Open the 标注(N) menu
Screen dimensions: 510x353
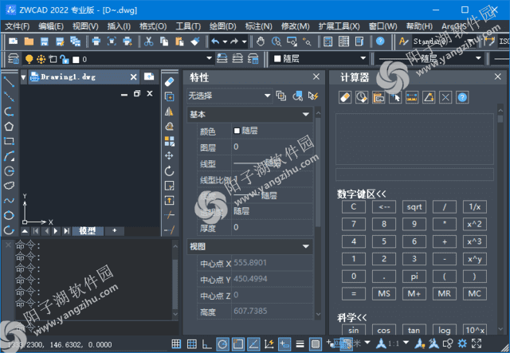tap(258, 26)
